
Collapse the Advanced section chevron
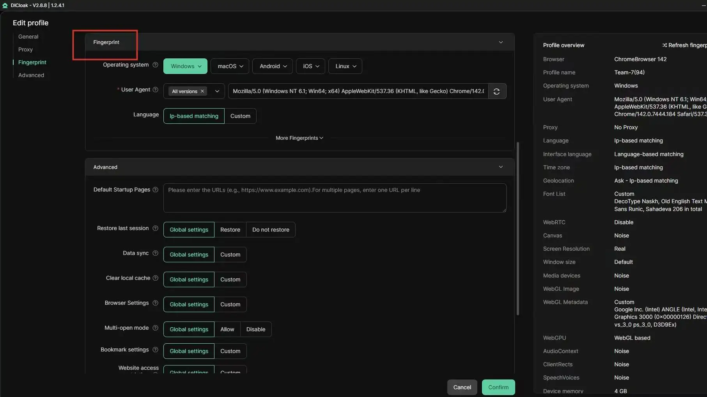tap(501, 167)
